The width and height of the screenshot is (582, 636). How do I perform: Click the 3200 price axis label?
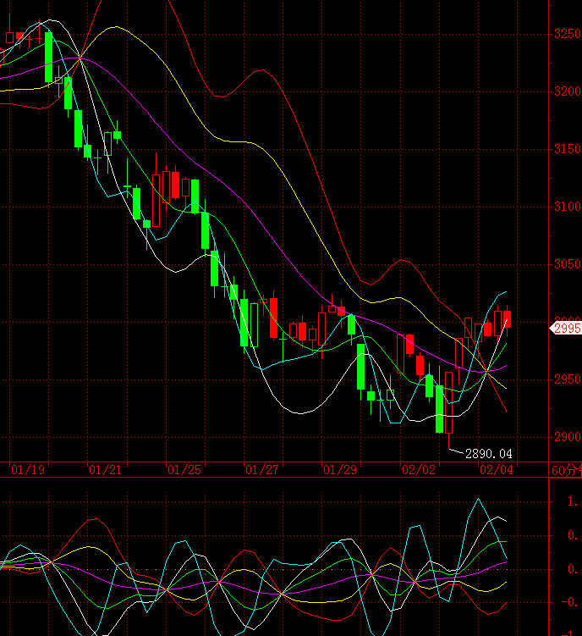click(568, 91)
